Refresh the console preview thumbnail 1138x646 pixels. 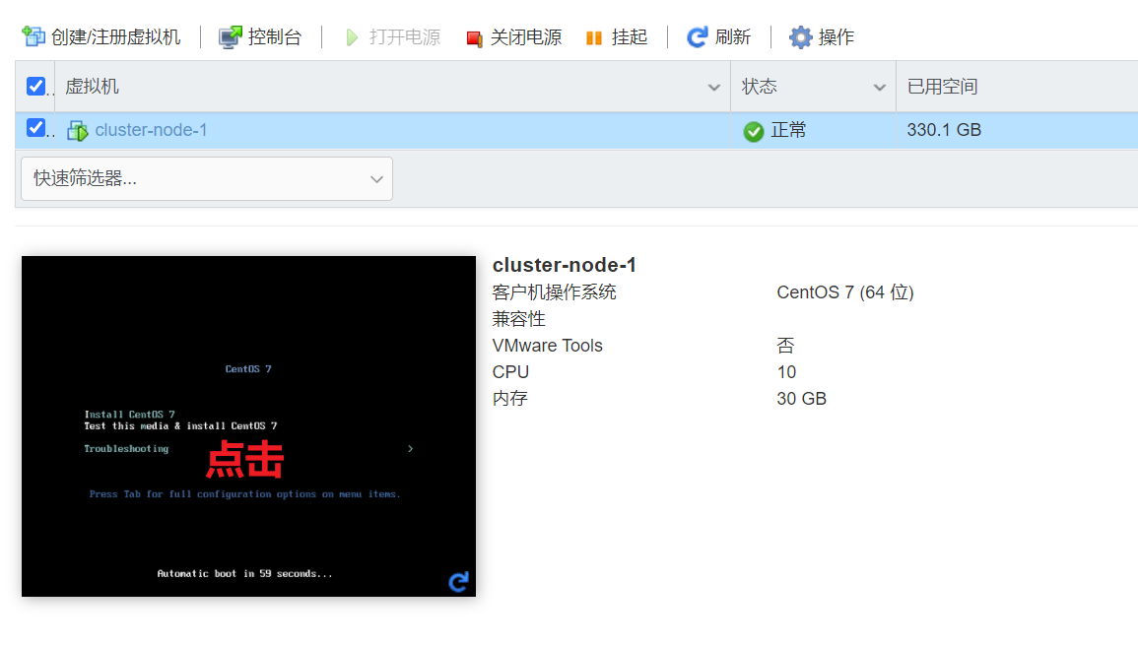click(458, 581)
